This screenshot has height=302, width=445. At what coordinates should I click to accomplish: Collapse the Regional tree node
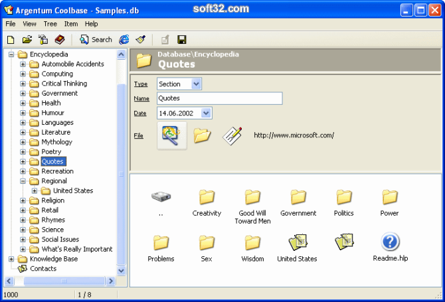[23, 181]
